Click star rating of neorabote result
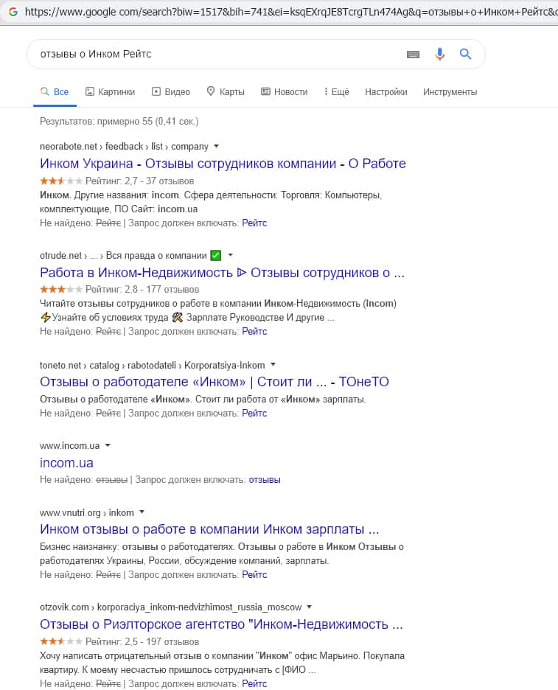 [x=60, y=181]
